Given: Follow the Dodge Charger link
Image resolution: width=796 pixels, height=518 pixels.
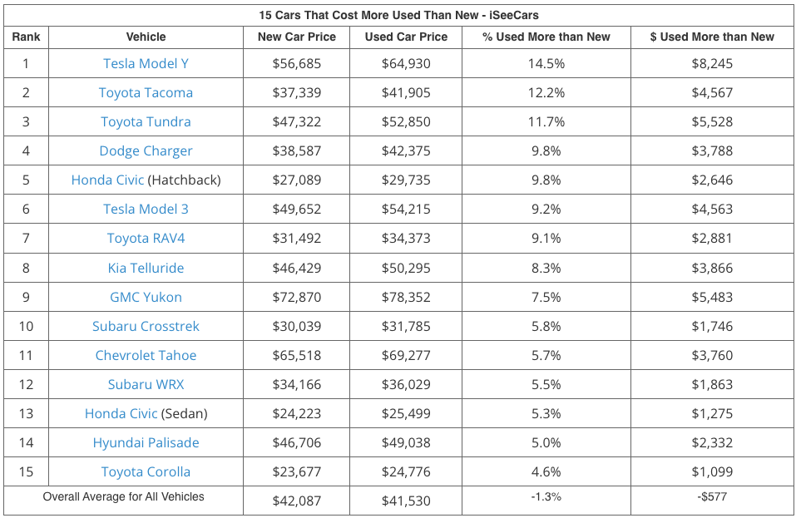Looking at the screenshot, I should 146,151.
